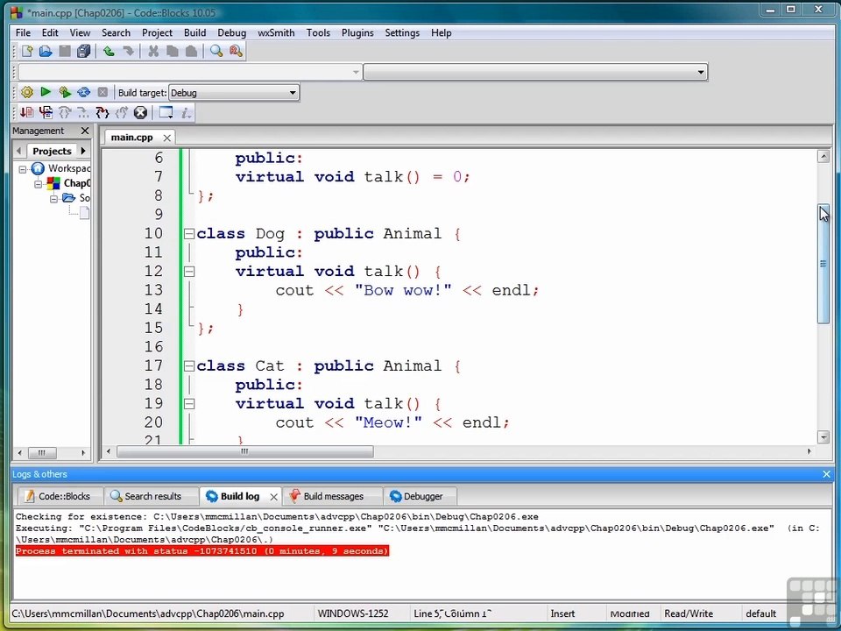Open Replace with the red magnifier icon
This screenshot has height=631, width=841.
coord(236,51)
